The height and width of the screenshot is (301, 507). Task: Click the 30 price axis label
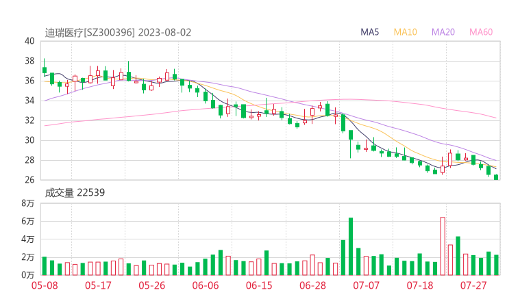[29, 140]
